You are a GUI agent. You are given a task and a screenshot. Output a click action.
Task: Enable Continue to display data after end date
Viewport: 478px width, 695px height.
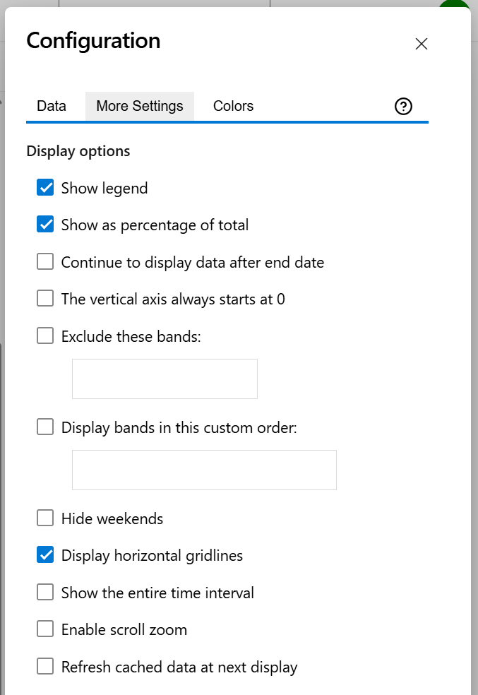click(45, 261)
